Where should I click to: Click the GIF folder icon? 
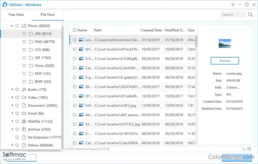(x=31, y=58)
